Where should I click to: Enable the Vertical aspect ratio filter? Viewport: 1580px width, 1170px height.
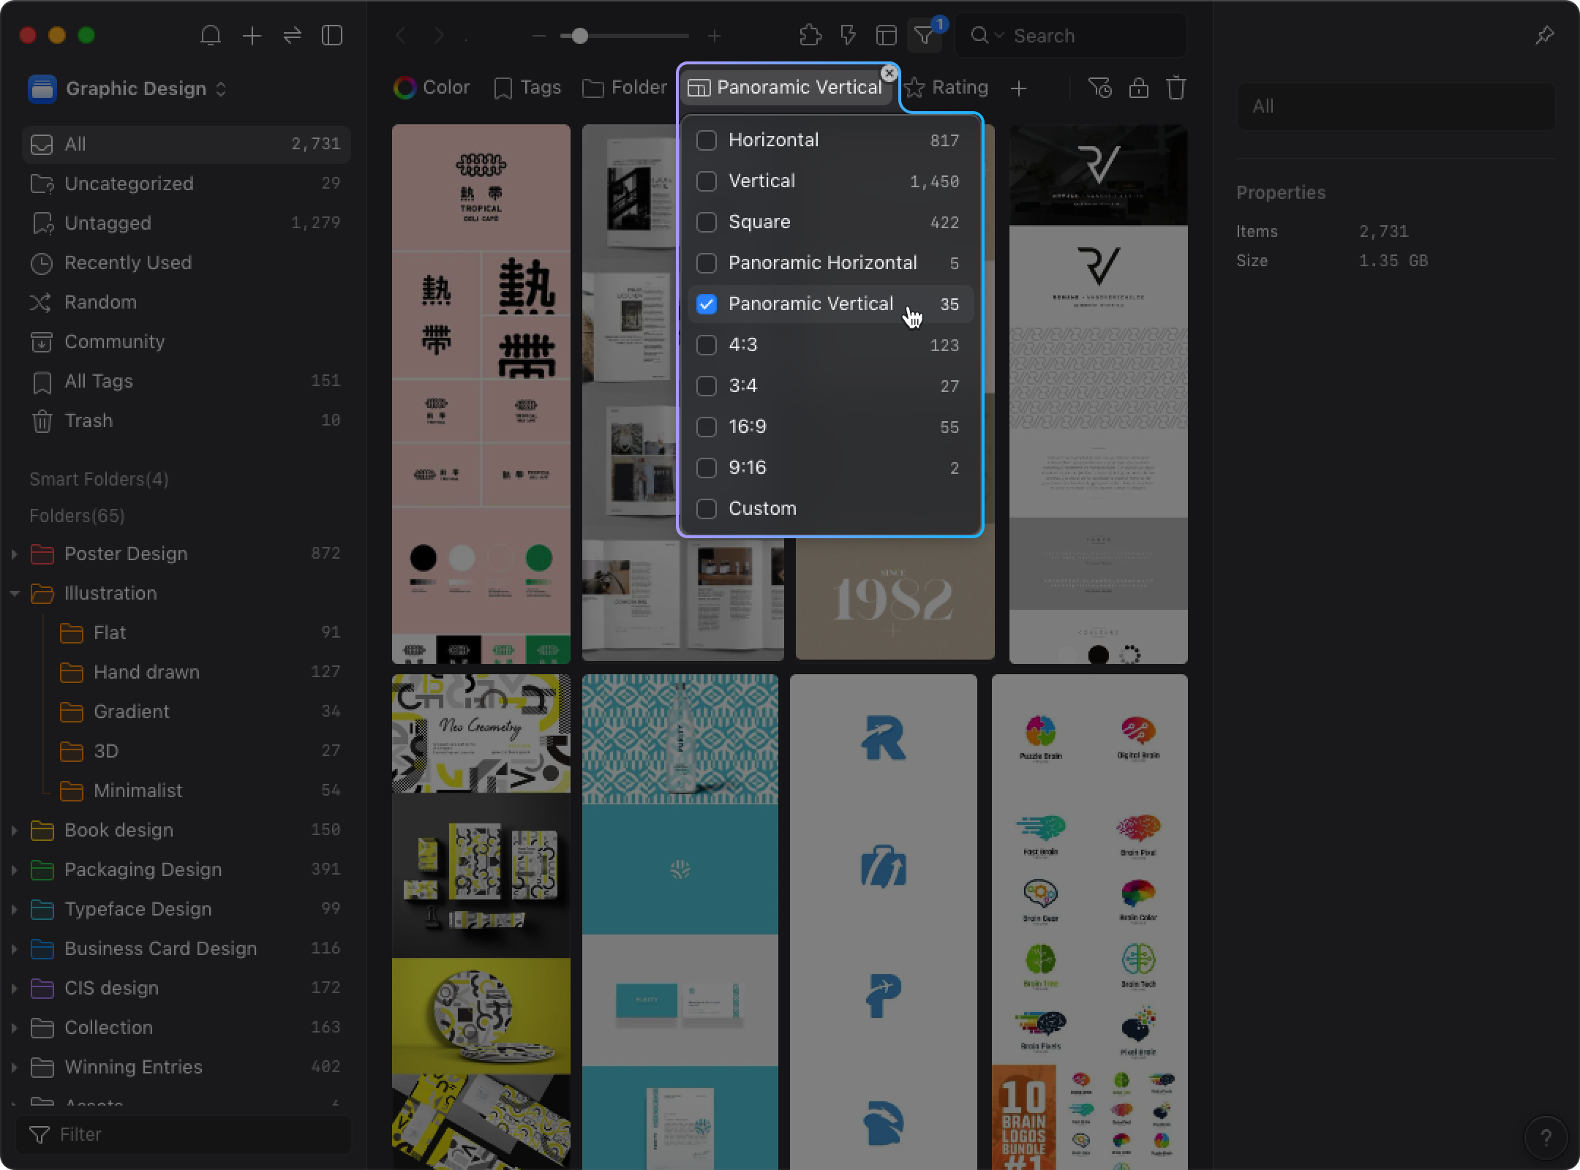(x=707, y=179)
